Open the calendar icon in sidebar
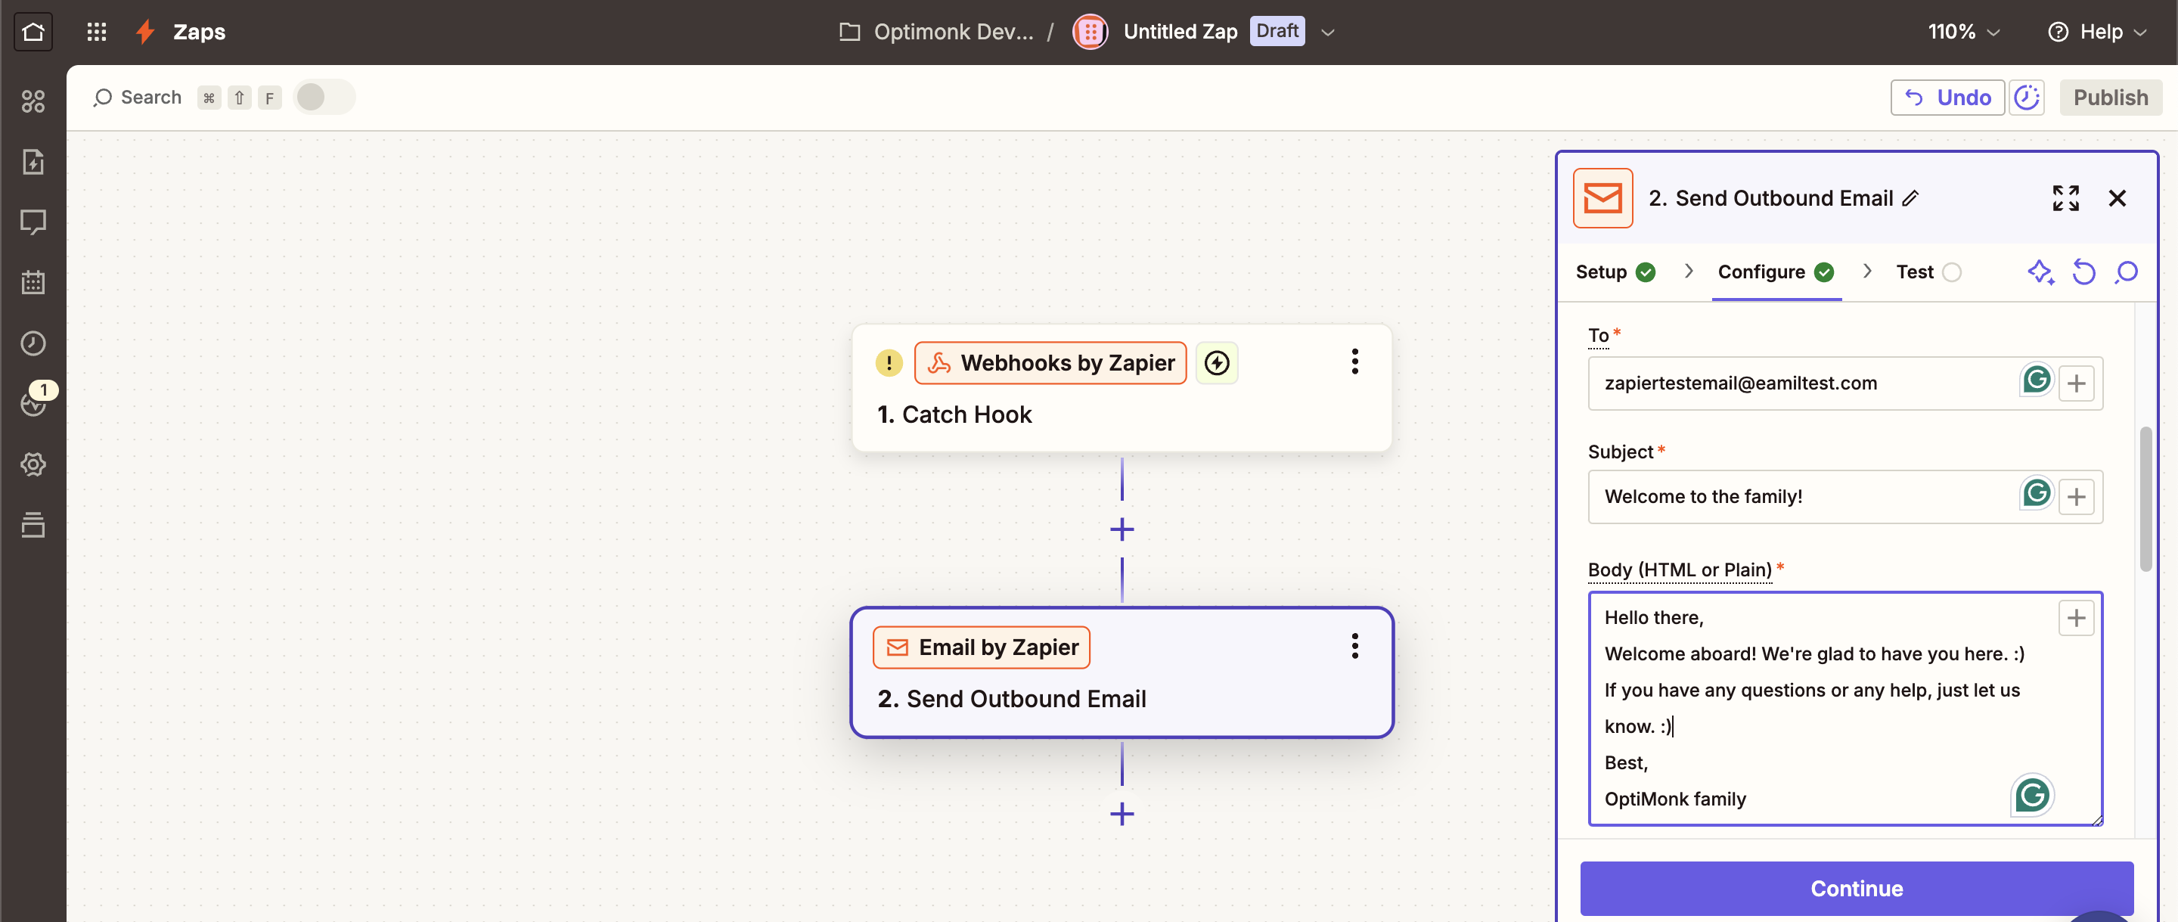The width and height of the screenshot is (2178, 922). (x=33, y=283)
